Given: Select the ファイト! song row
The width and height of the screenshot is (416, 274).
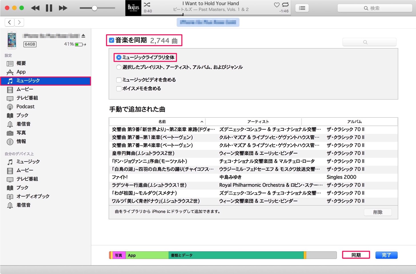Looking at the screenshot, I should coord(253,177).
